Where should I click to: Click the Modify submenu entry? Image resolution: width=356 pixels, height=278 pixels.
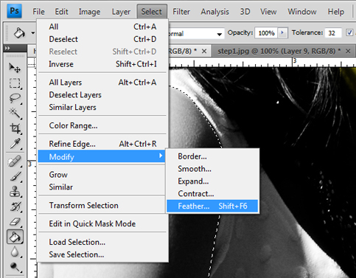tap(102, 156)
